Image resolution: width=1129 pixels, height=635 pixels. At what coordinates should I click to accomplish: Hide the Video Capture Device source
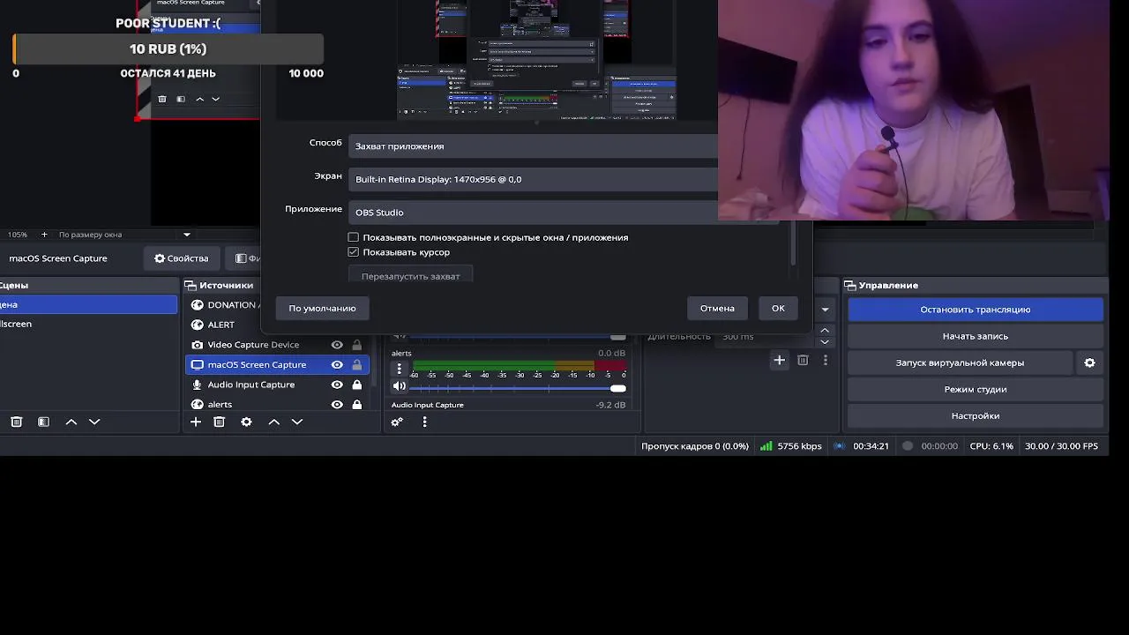pyautogui.click(x=337, y=345)
